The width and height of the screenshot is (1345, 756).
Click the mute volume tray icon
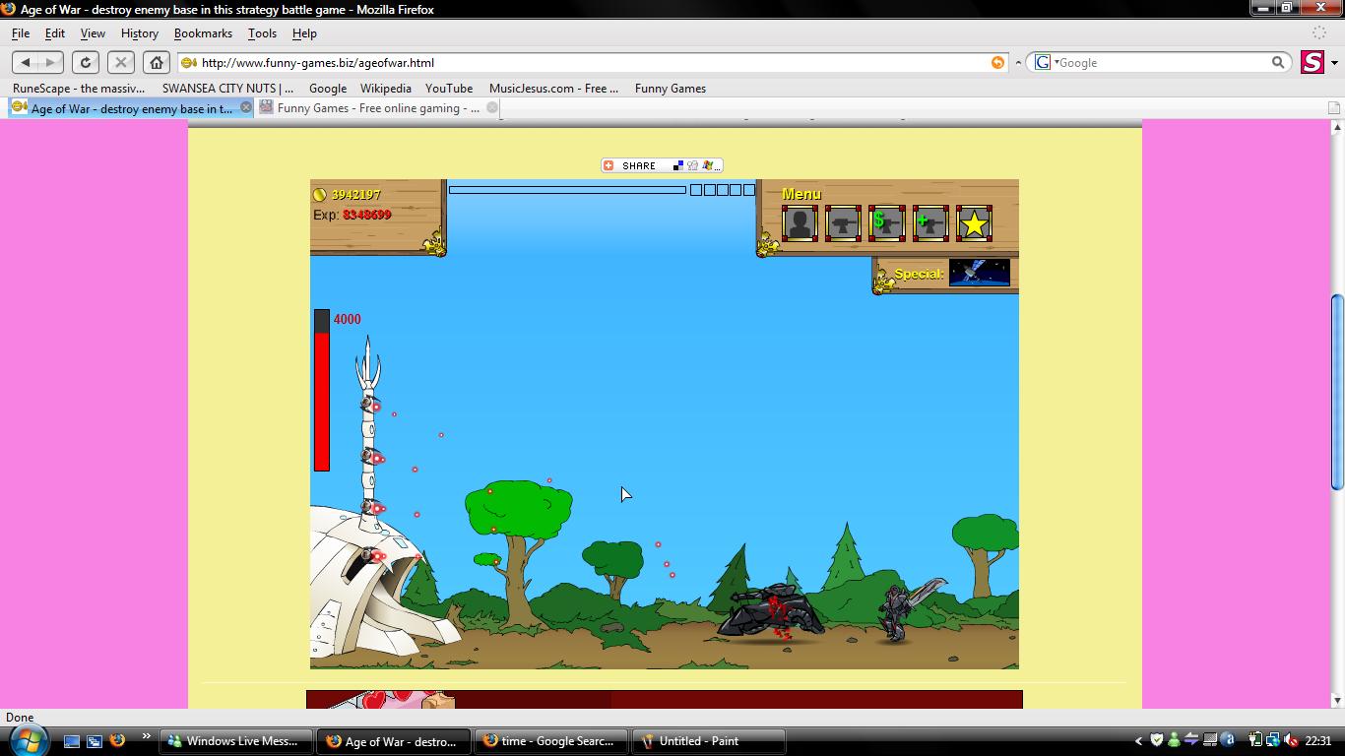pyautogui.click(x=1291, y=740)
